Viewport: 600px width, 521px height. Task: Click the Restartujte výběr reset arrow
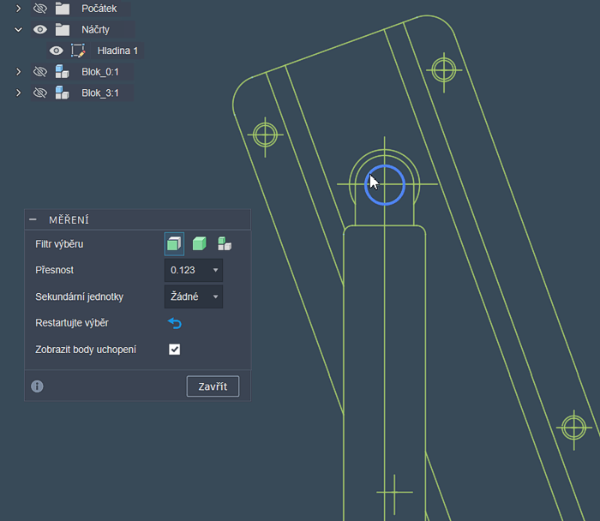(x=175, y=323)
